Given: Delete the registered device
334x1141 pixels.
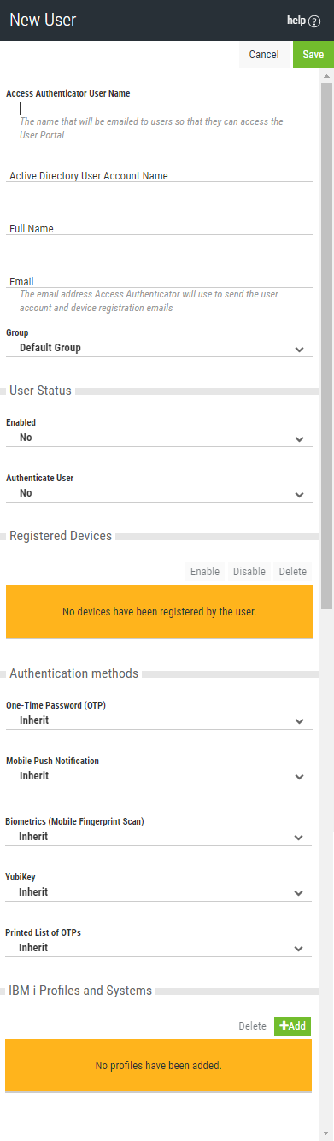Looking at the screenshot, I should click(293, 572).
